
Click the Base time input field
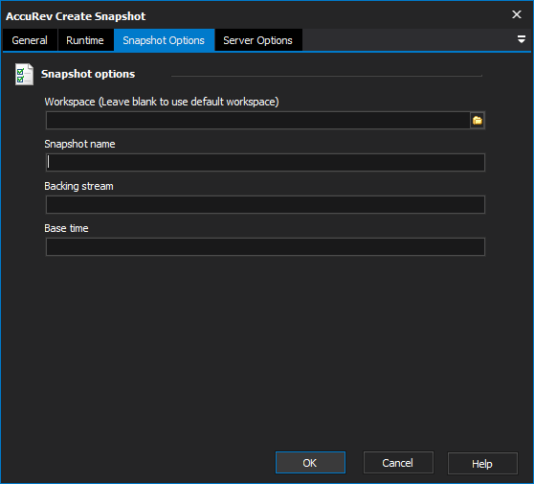[x=265, y=246]
